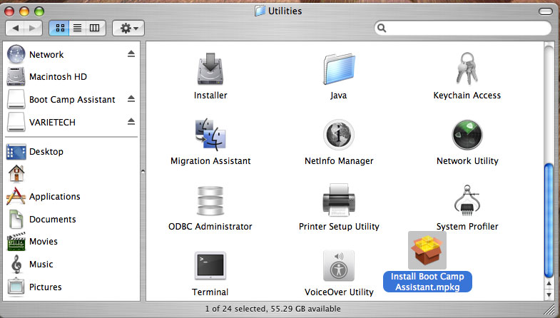Open the Action gear dropdown menu
Viewport: 560px width, 318px height.
(x=128, y=28)
